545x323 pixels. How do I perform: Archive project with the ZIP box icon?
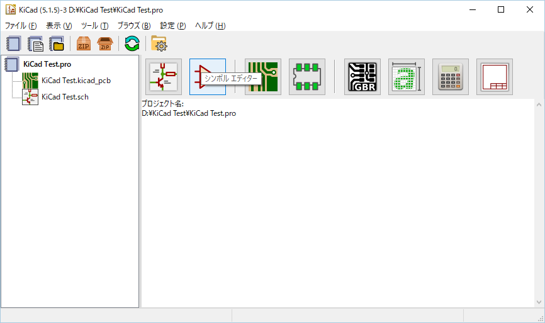[x=84, y=44]
